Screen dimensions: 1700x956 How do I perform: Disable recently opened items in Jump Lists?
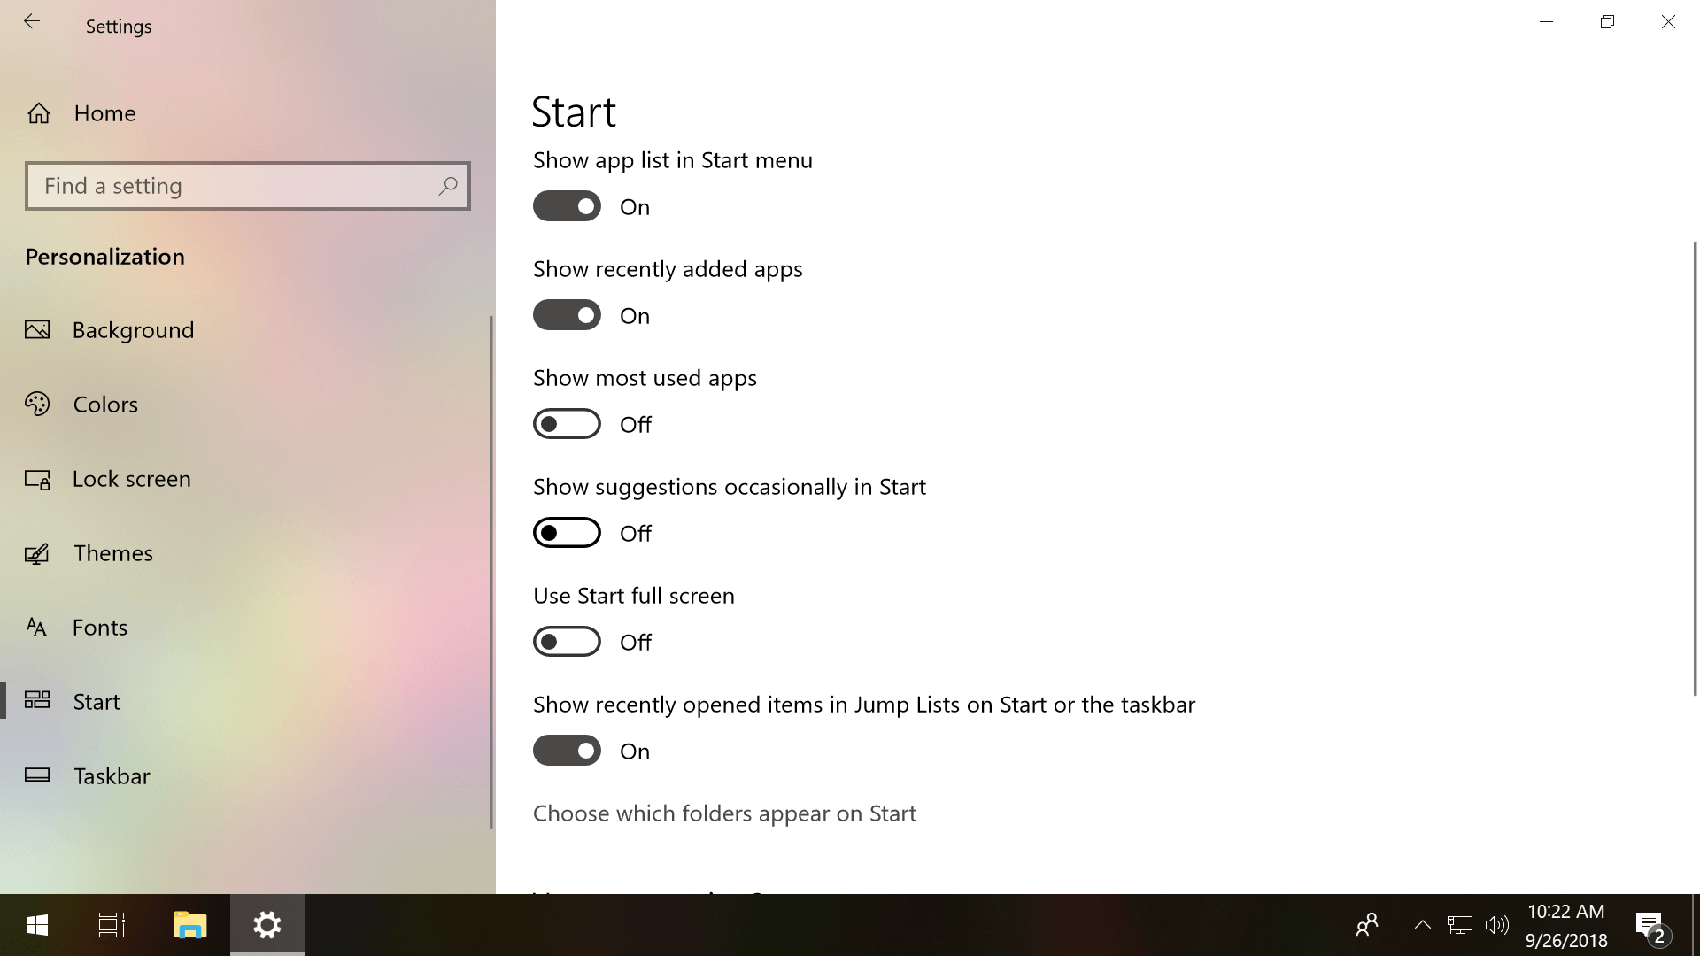point(567,751)
